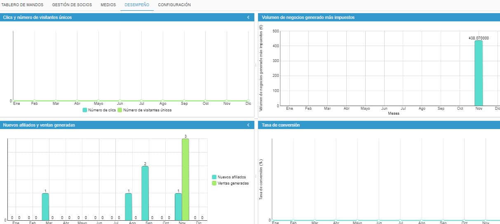Click the green Ventas generadas legend swatch
Image resolution: width=500 pixels, height=224 pixels.
214,183
